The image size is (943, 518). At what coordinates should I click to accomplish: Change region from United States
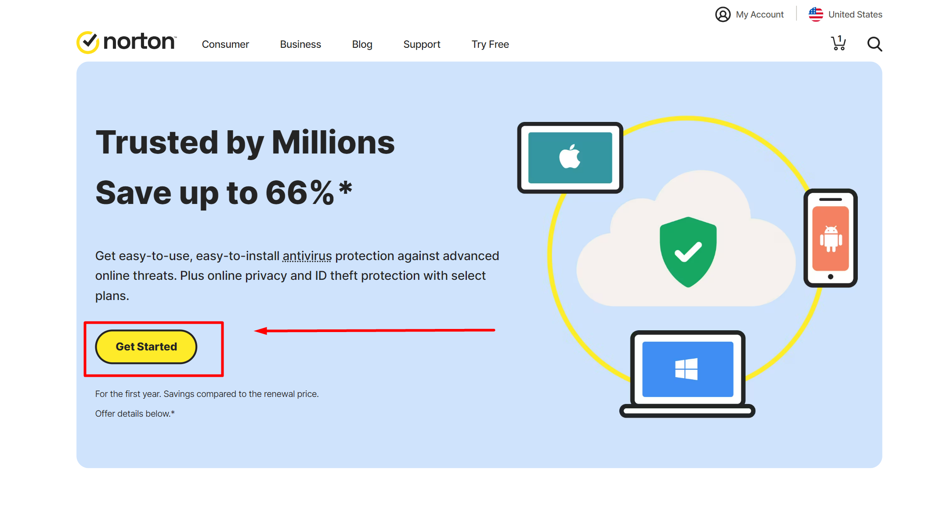point(855,14)
